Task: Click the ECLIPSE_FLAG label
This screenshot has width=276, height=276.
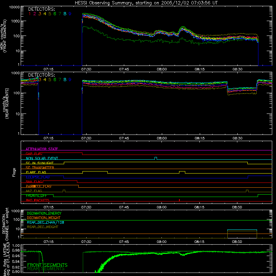Action: pos(38,177)
